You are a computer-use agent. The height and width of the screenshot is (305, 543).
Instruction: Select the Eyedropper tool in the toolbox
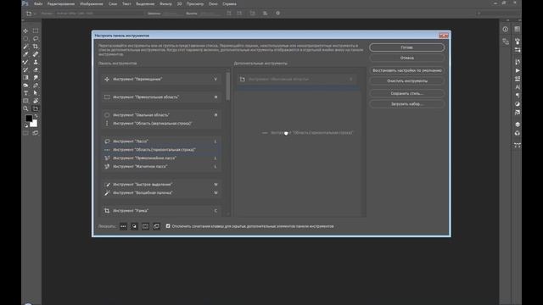coord(25,54)
